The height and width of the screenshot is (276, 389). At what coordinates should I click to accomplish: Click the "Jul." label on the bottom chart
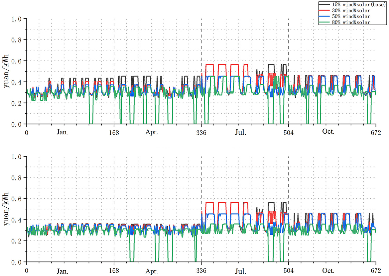coord(241,271)
